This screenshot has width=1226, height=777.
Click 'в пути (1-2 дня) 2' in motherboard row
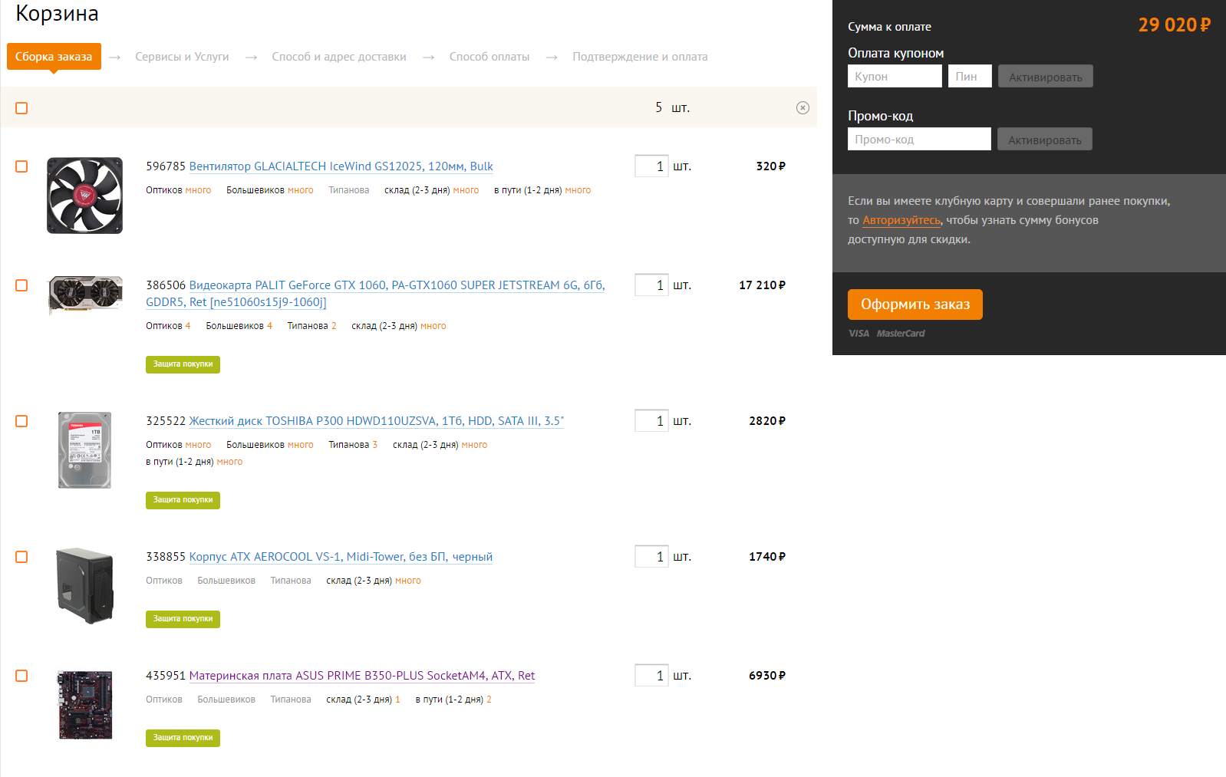[x=453, y=700]
